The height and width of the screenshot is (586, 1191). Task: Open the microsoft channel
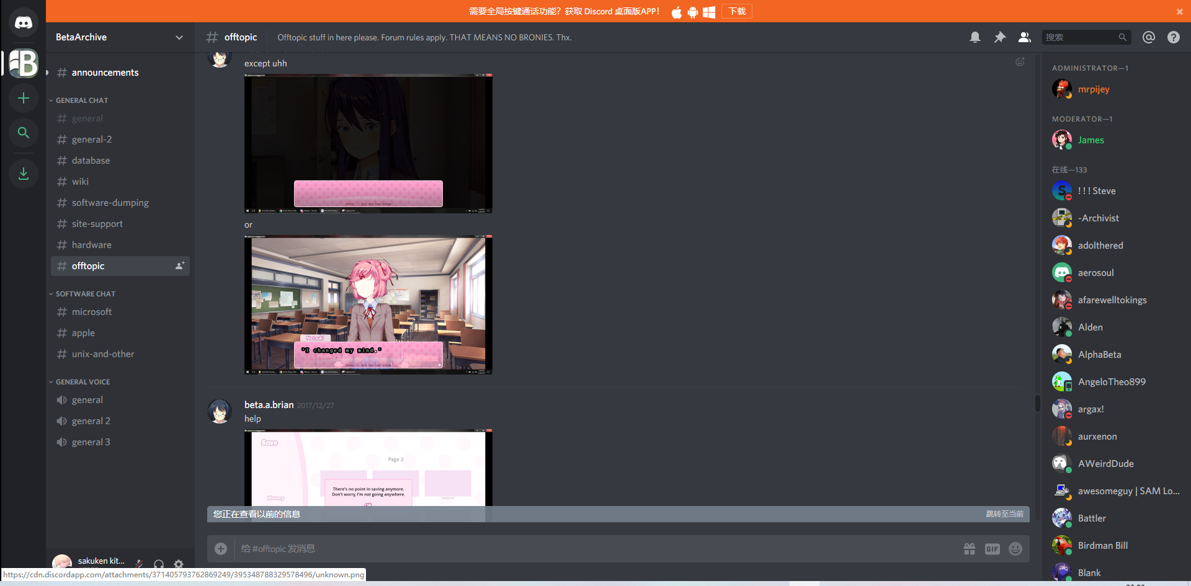(x=120, y=312)
